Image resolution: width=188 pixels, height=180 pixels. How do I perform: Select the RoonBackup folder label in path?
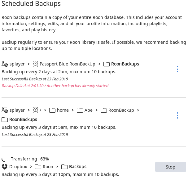tap(121, 110)
